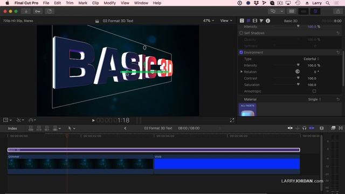Open effects browser icon
The width and height of the screenshot is (345, 194).
[x=333, y=128]
